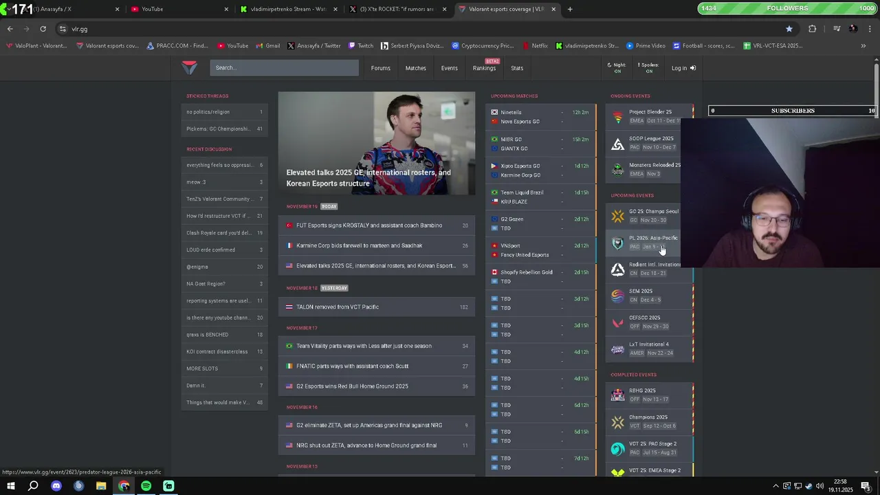This screenshot has height=495, width=880.
Task: Open the Events menu item
Action: [449, 68]
